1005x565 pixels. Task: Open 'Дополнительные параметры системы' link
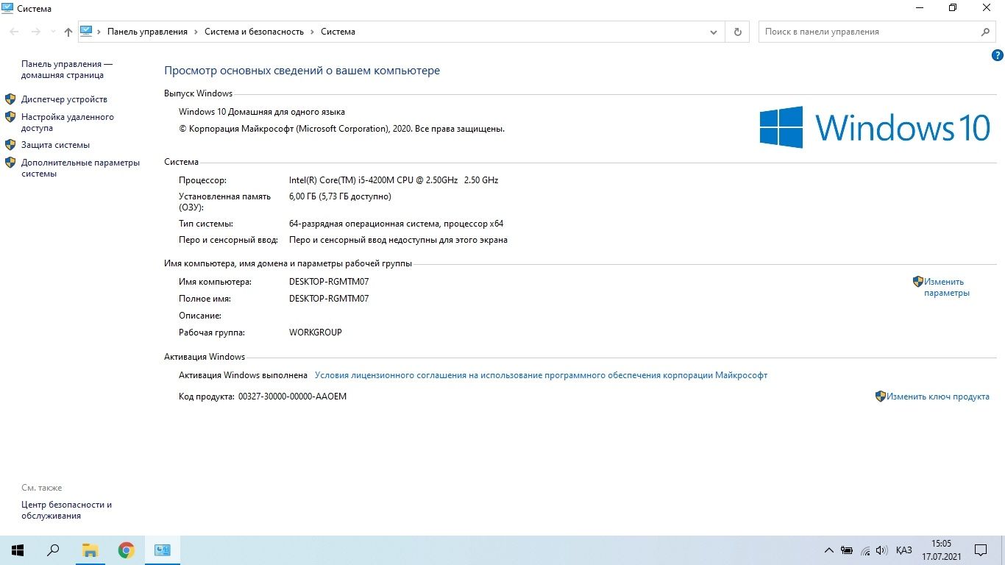[80, 168]
